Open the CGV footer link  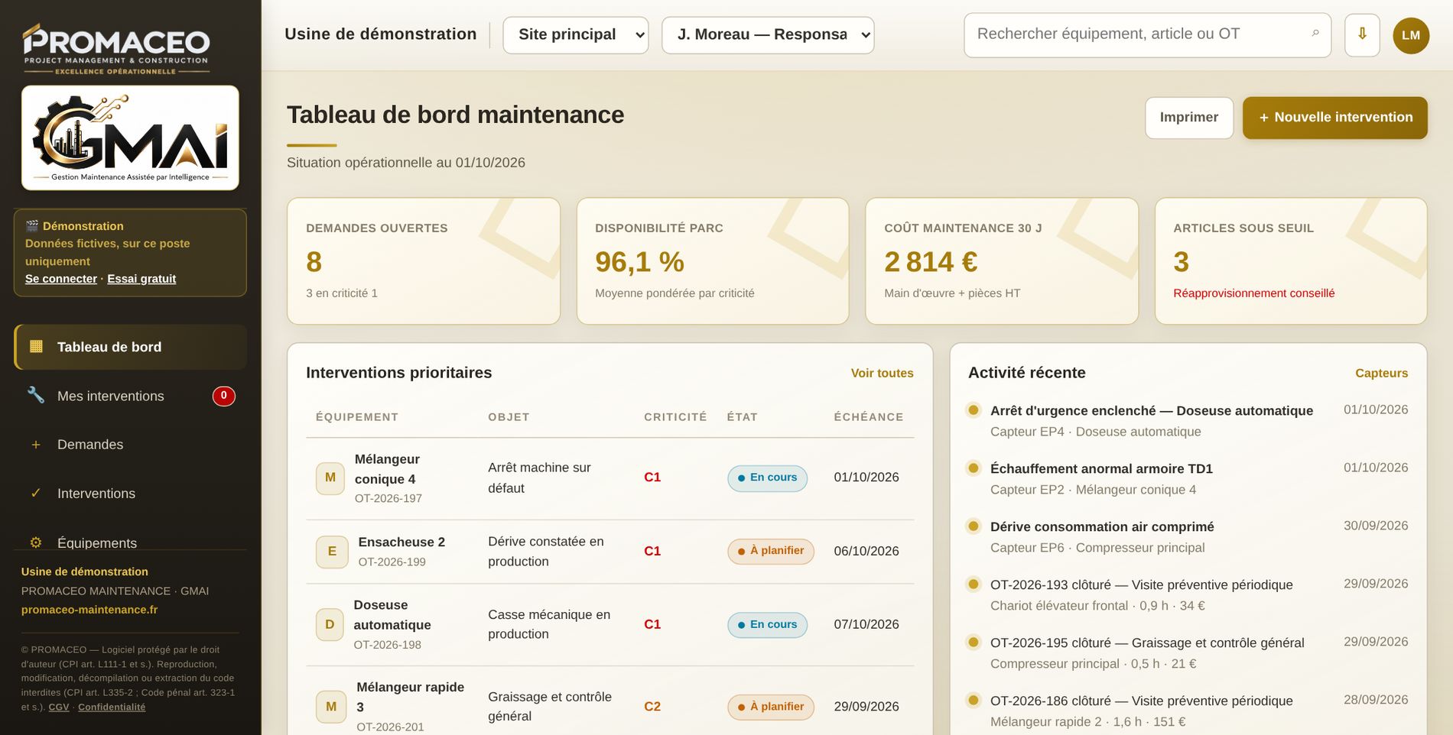coord(59,707)
